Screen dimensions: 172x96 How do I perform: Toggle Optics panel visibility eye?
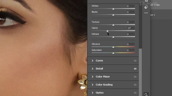tap(135, 93)
